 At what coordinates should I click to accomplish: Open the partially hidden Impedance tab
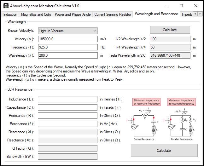point(187,14)
